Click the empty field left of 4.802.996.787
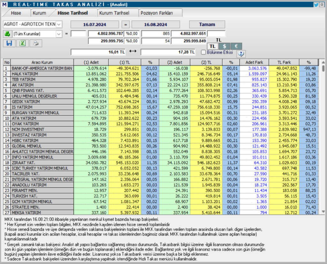 [x=79, y=34]
